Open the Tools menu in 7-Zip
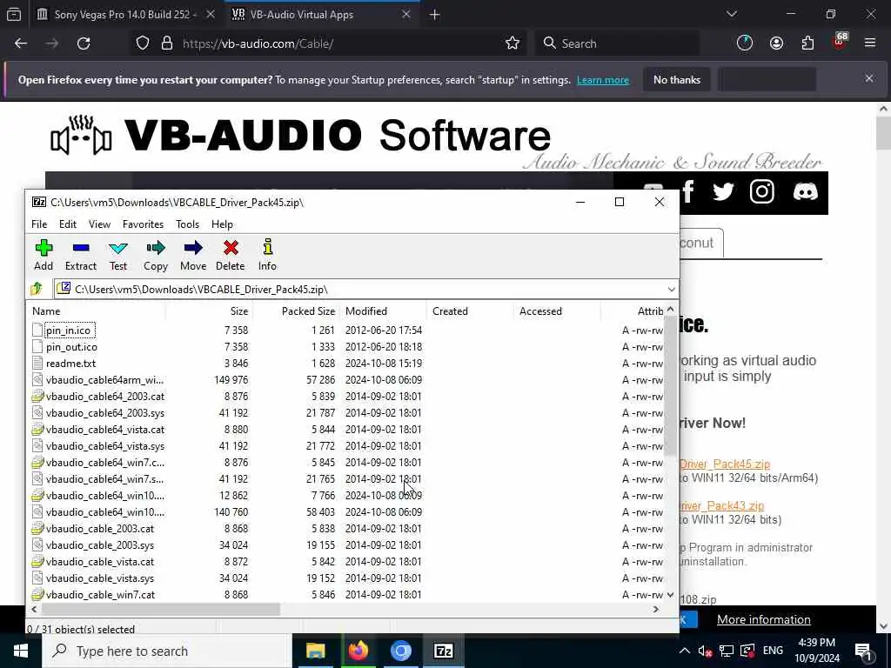 coord(188,224)
